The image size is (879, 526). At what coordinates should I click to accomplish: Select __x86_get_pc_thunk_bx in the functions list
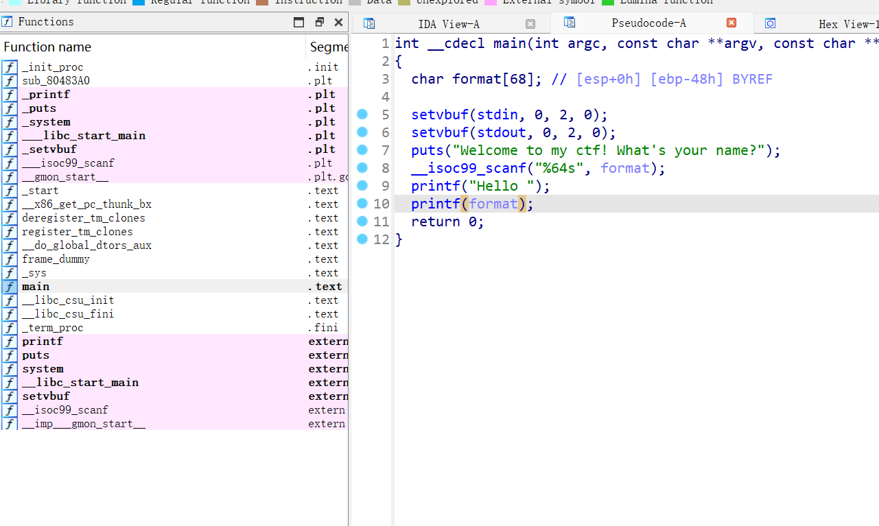[x=174, y=204]
